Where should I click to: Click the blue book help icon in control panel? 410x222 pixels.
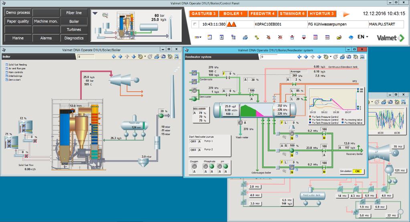(x=351, y=37)
